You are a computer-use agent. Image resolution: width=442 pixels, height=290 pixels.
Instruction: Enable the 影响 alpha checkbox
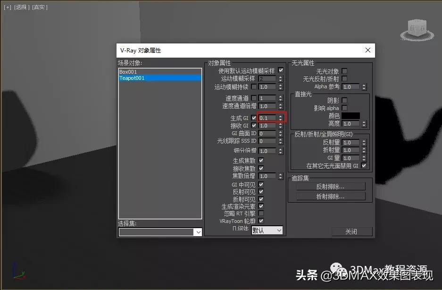[x=344, y=108]
